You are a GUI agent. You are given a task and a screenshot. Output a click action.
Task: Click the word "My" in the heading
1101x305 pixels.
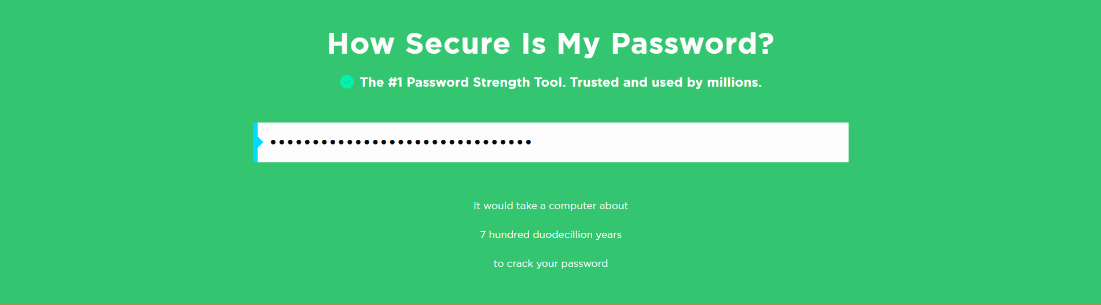pyautogui.click(x=578, y=45)
